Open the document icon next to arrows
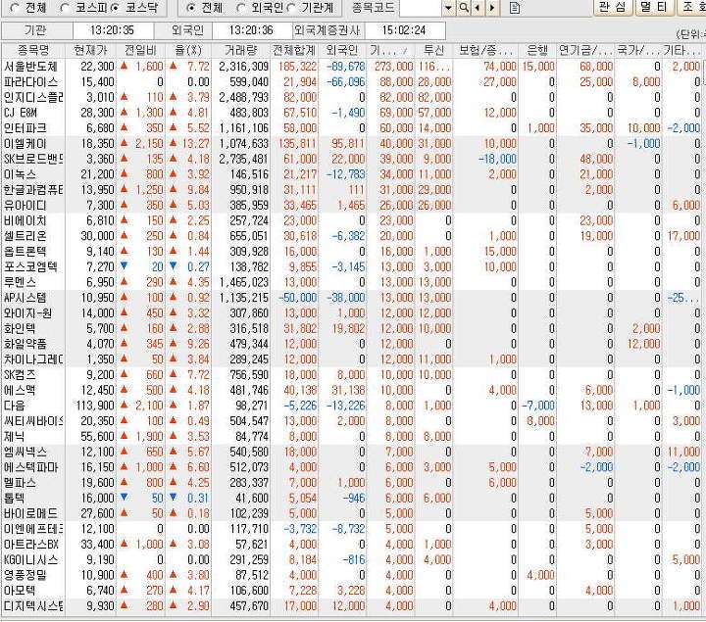Screen dimensions: 706x622 tap(514, 8)
